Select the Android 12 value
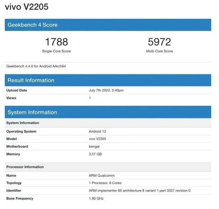 pyautogui.click(x=97, y=132)
